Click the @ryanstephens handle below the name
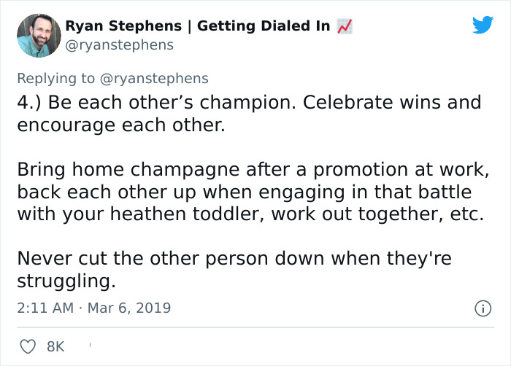Screen dimensions: 511x366 click(x=120, y=45)
